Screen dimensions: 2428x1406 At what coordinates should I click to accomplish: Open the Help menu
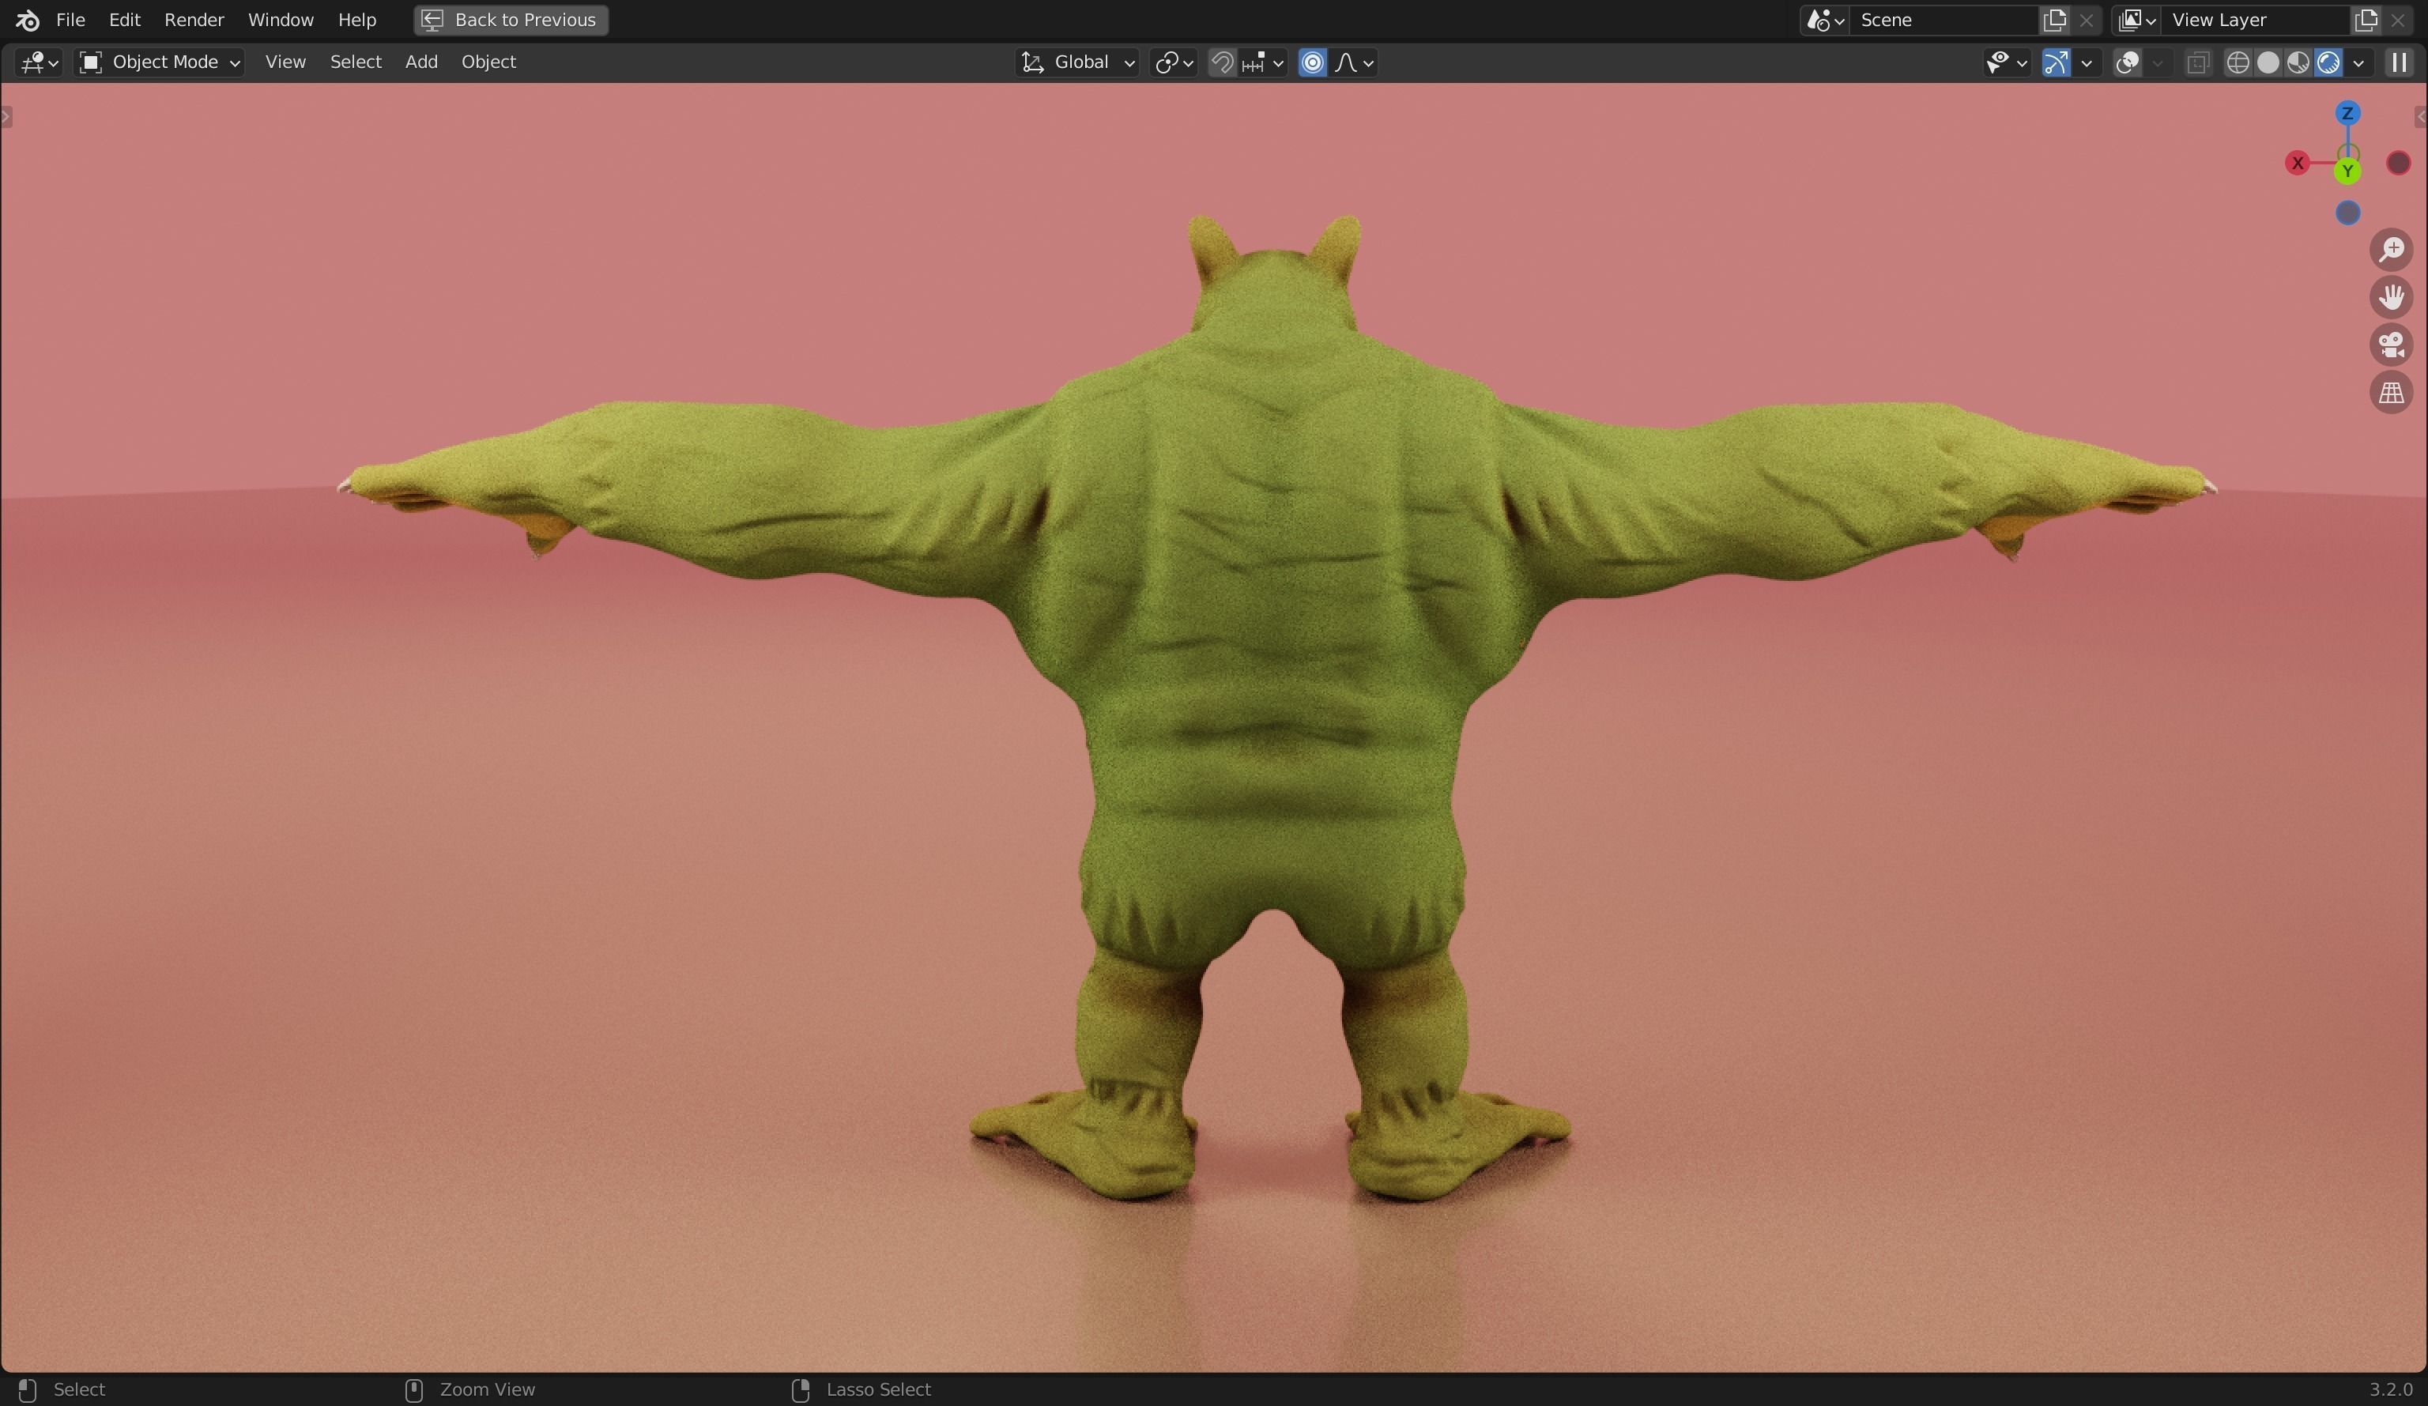356,19
